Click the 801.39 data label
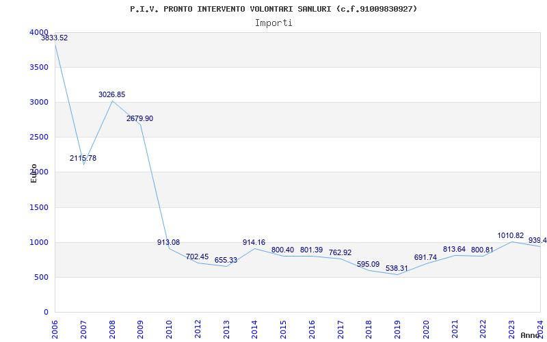This screenshot has width=547, height=342. click(x=311, y=250)
